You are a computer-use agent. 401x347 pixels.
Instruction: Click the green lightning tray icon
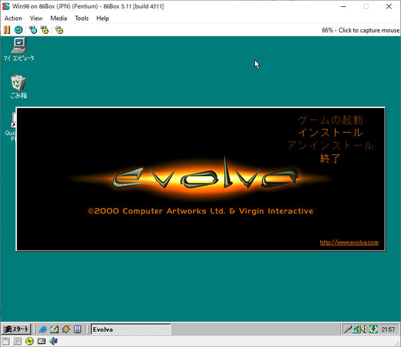pyautogui.click(x=373, y=329)
